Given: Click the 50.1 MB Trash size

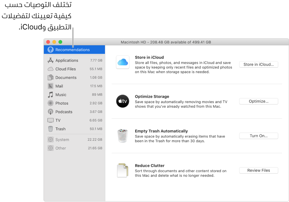Looking at the screenshot, I should point(96,129).
